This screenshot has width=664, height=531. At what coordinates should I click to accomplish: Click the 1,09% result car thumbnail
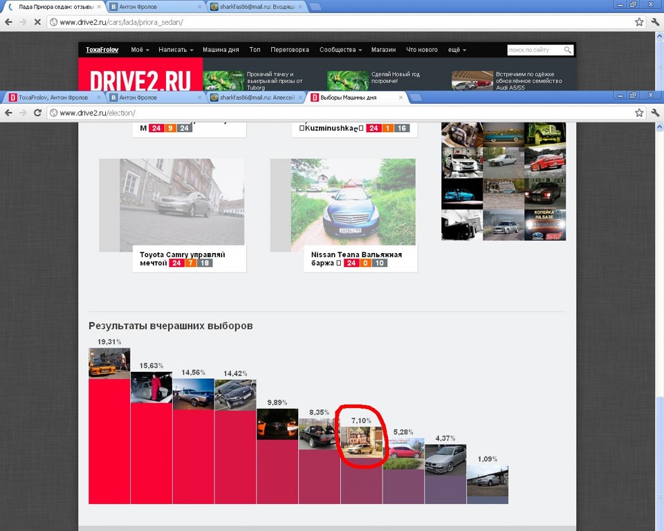(488, 481)
